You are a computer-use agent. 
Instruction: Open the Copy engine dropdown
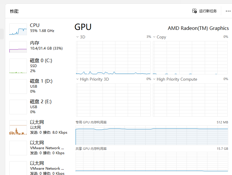pyautogui.click(x=154, y=37)
